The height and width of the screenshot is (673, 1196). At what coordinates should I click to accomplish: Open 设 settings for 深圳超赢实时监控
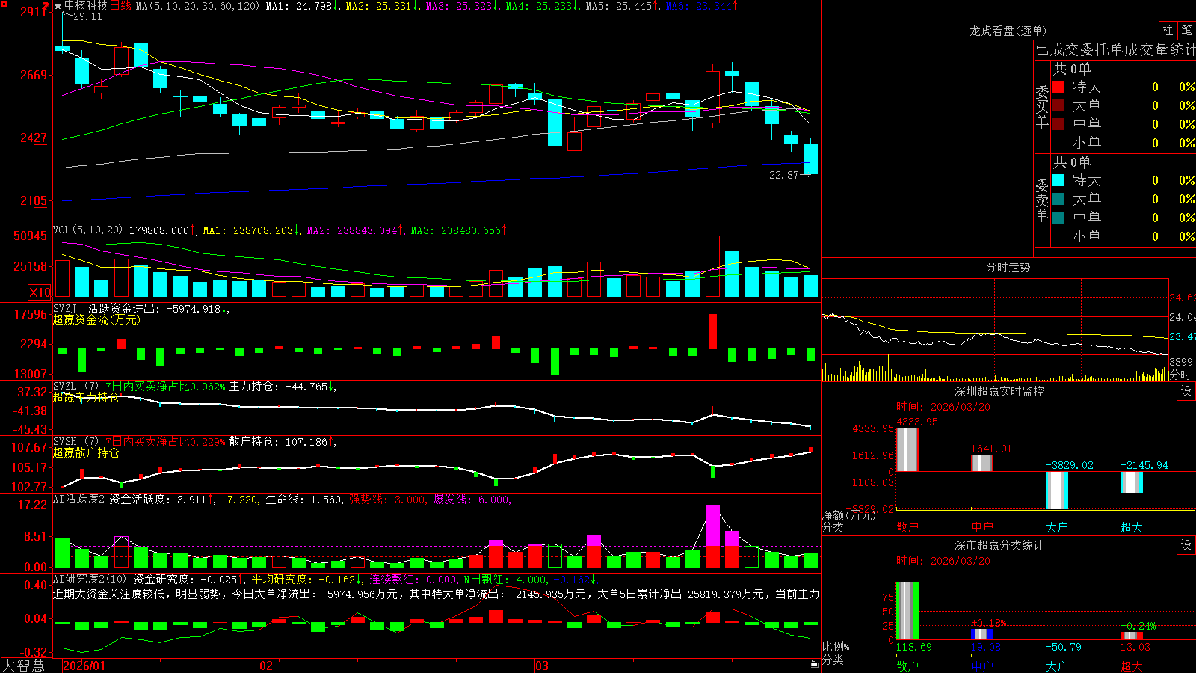coord(1186,391)
